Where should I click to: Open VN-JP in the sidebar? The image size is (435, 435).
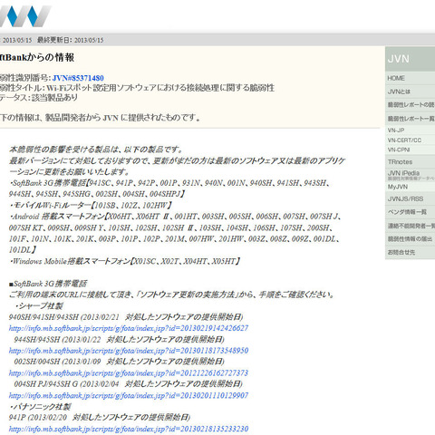(x=410, y=130)
